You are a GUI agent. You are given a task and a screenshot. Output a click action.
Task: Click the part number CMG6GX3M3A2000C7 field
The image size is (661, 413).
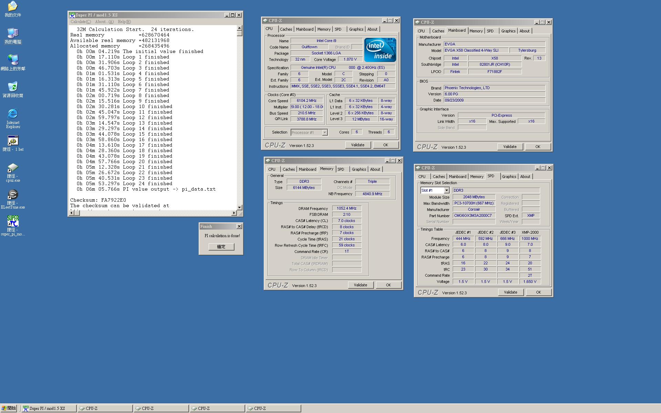(474, 215)
